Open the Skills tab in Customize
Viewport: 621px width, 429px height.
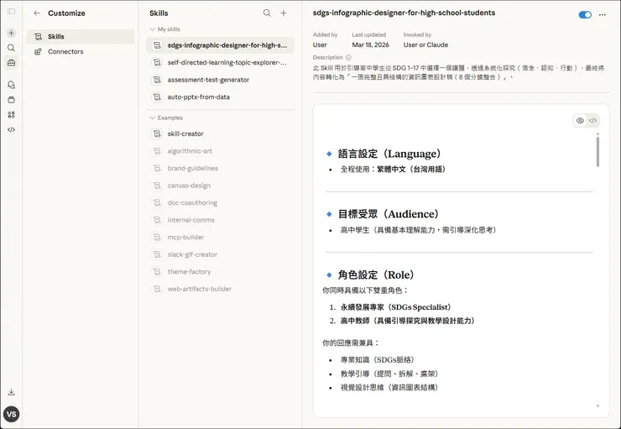pos(81,36)
